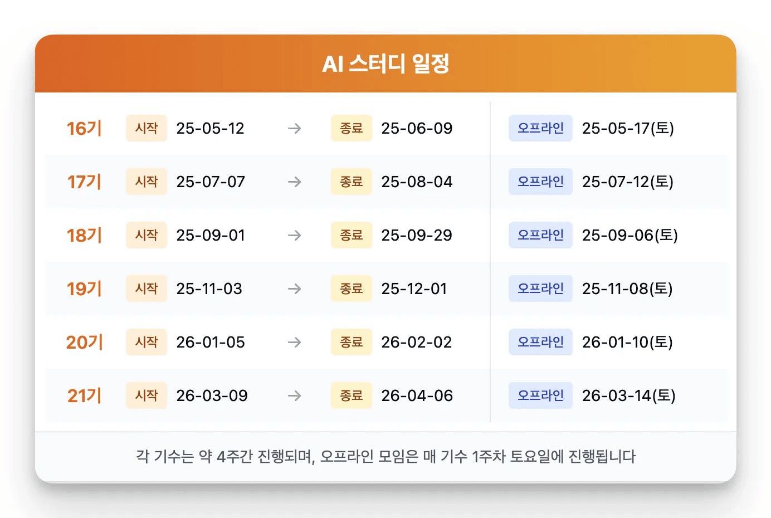Click the arrow icon in 19기 row
The width and height of the screenshot is (771, 518).
tap(294, 289)
